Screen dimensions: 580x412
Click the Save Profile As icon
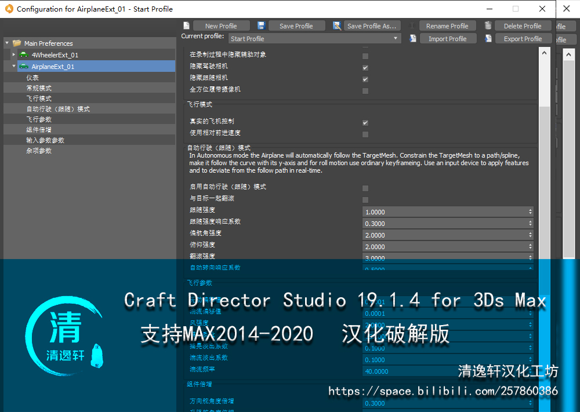point(337,25)
